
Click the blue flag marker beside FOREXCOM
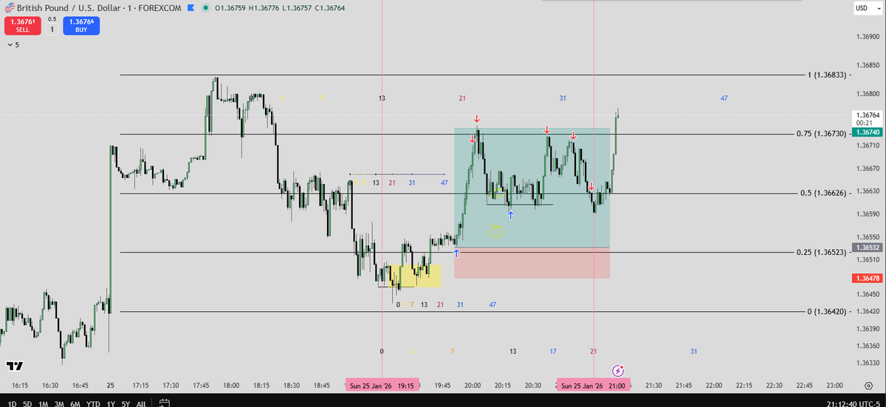pyautogui.click(x=190, y=7)
